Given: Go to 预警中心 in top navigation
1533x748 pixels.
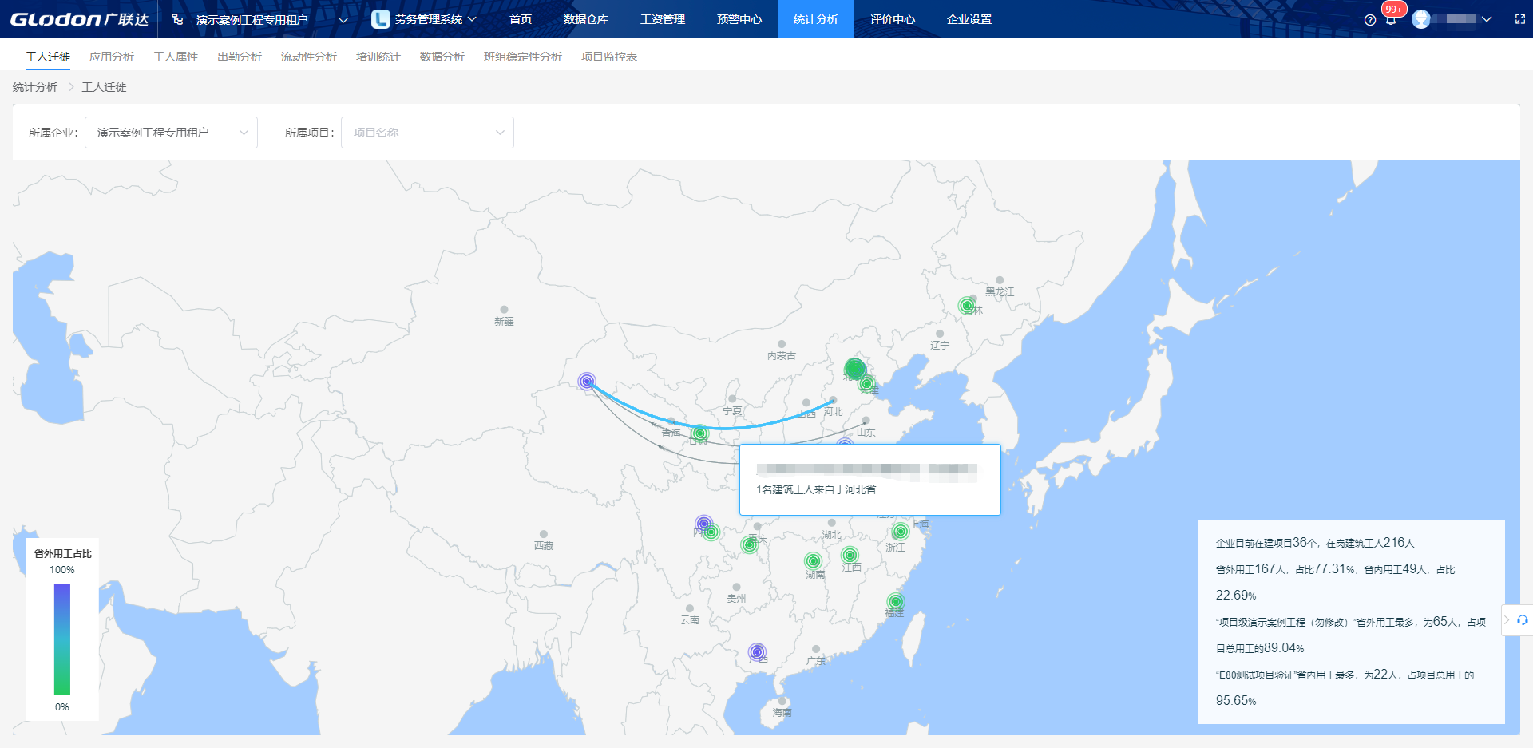Looking at the screenshot, I should coord(739,19).
